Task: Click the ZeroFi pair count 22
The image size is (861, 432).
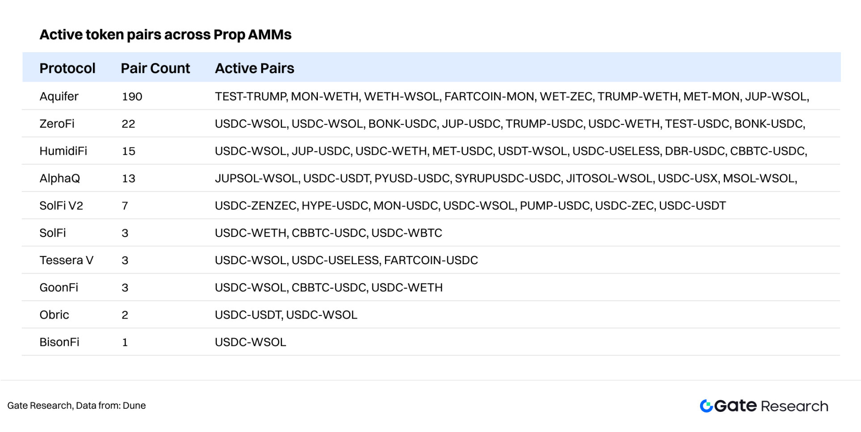Action: [128, 124]
